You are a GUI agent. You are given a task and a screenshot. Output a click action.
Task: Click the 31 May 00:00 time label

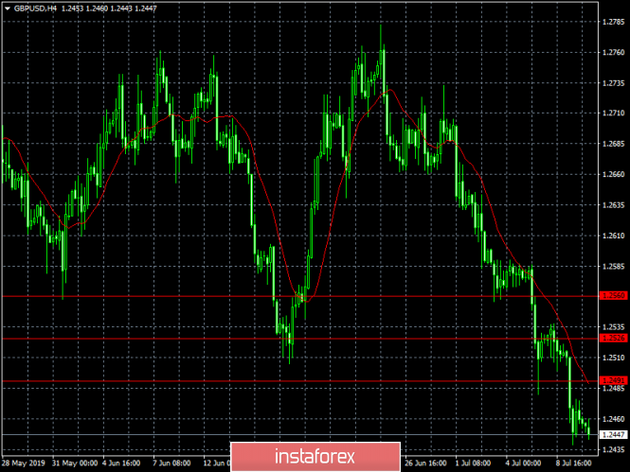pyautogui.click(x=75, y=463)
